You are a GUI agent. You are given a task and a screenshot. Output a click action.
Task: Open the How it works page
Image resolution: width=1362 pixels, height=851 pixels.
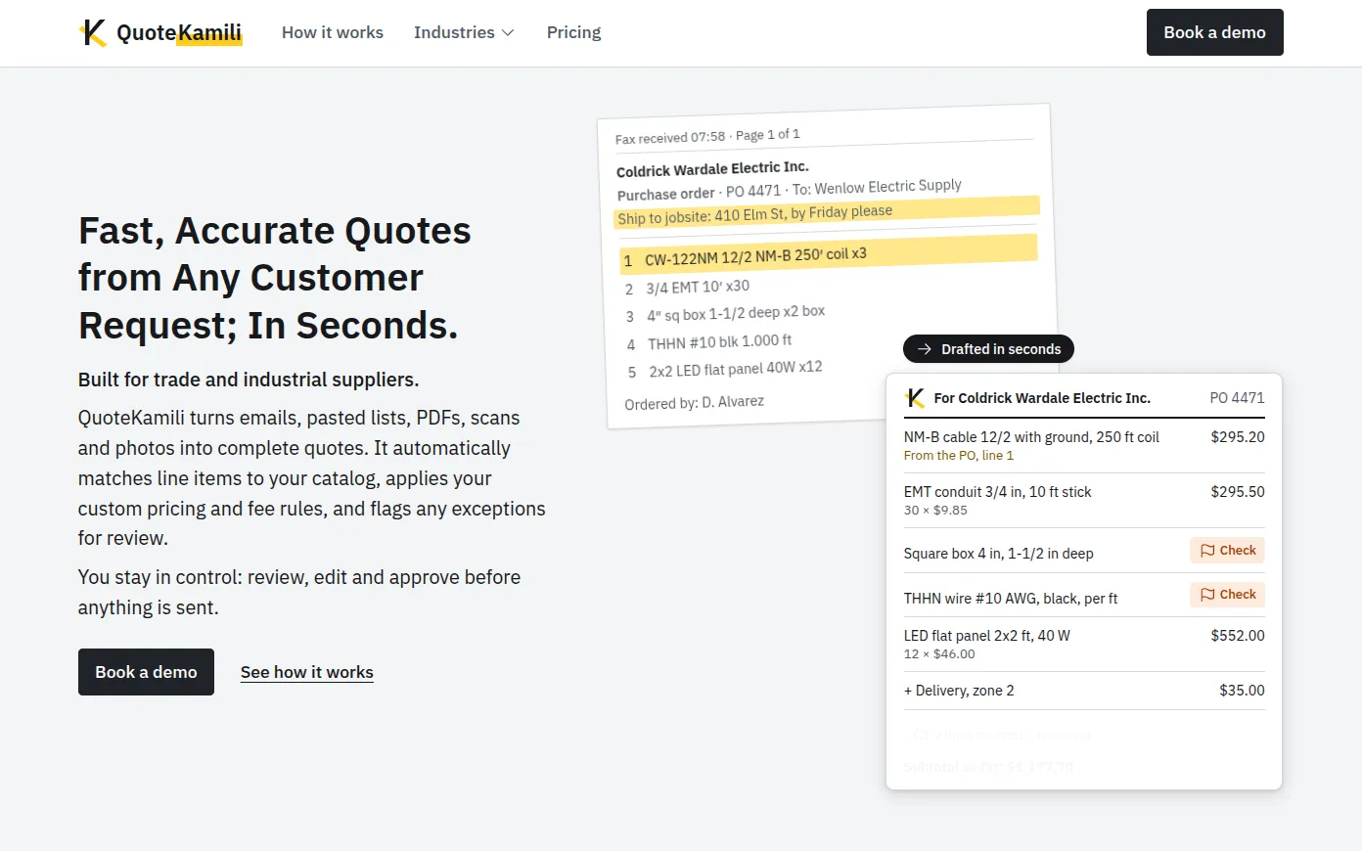(x=333, y=32)
